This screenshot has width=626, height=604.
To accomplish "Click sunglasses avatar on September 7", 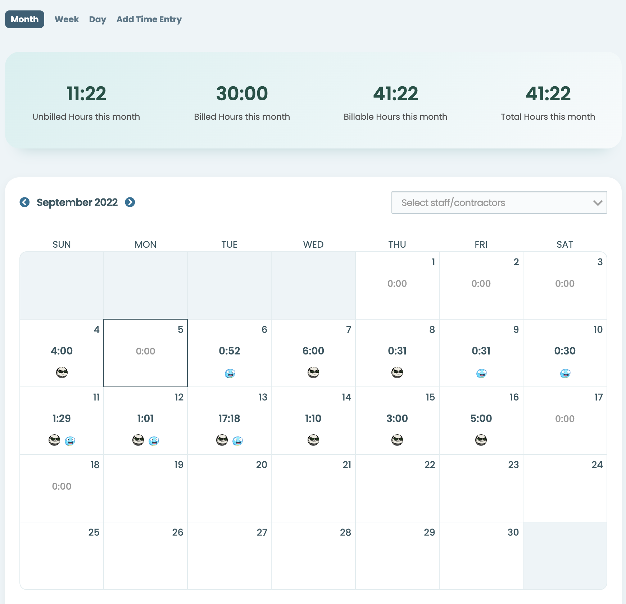I will click(313, 372).
